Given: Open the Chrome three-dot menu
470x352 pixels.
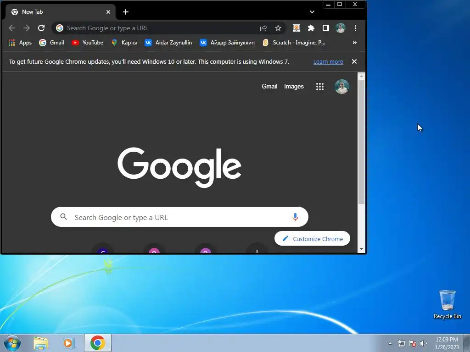Looking at the screenshot, I should pyautogui.click(x=356, y=28).
